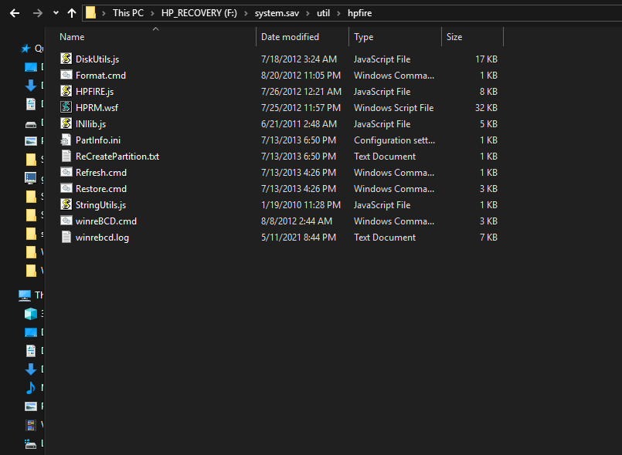Select the Restore.cmd file icon
Image resolution: width=622 pixels, height=455 pixels.
(x=66, y=188)
